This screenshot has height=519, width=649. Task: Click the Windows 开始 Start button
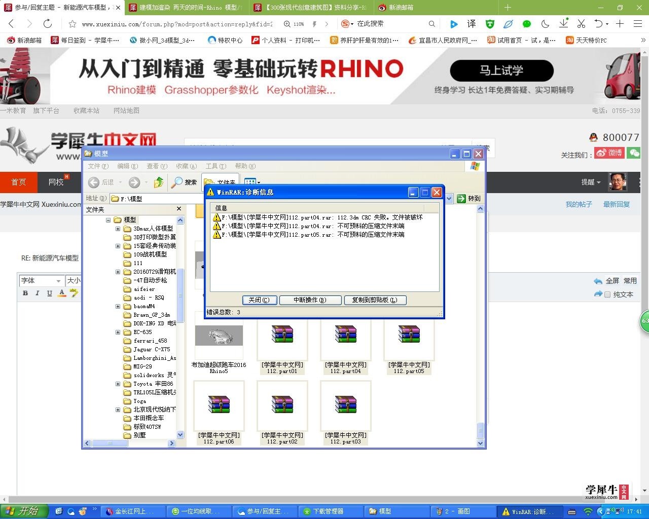point(24,511)
